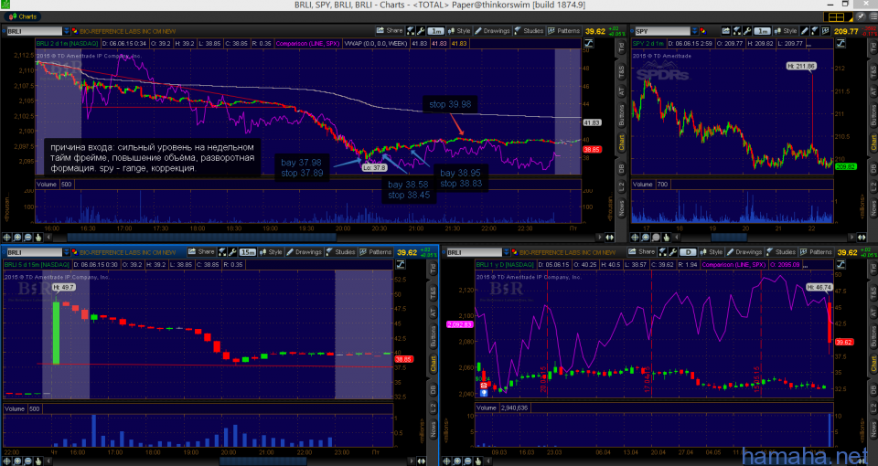Click zoom in icon under BRLI daily chart

(x=457, y=461)
